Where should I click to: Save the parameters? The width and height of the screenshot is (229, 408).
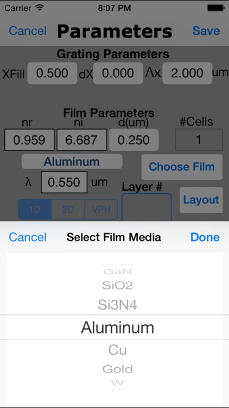[x=206, y=30]
